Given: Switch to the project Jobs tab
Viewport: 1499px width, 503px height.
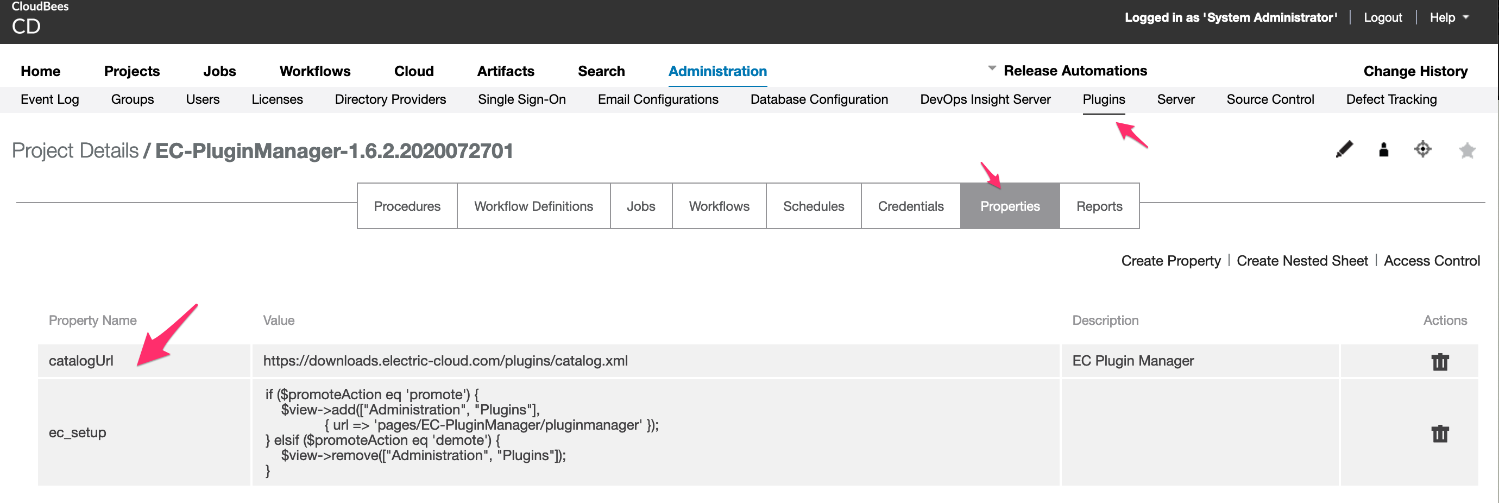Looking at the screenshot, I should [641, 206].
